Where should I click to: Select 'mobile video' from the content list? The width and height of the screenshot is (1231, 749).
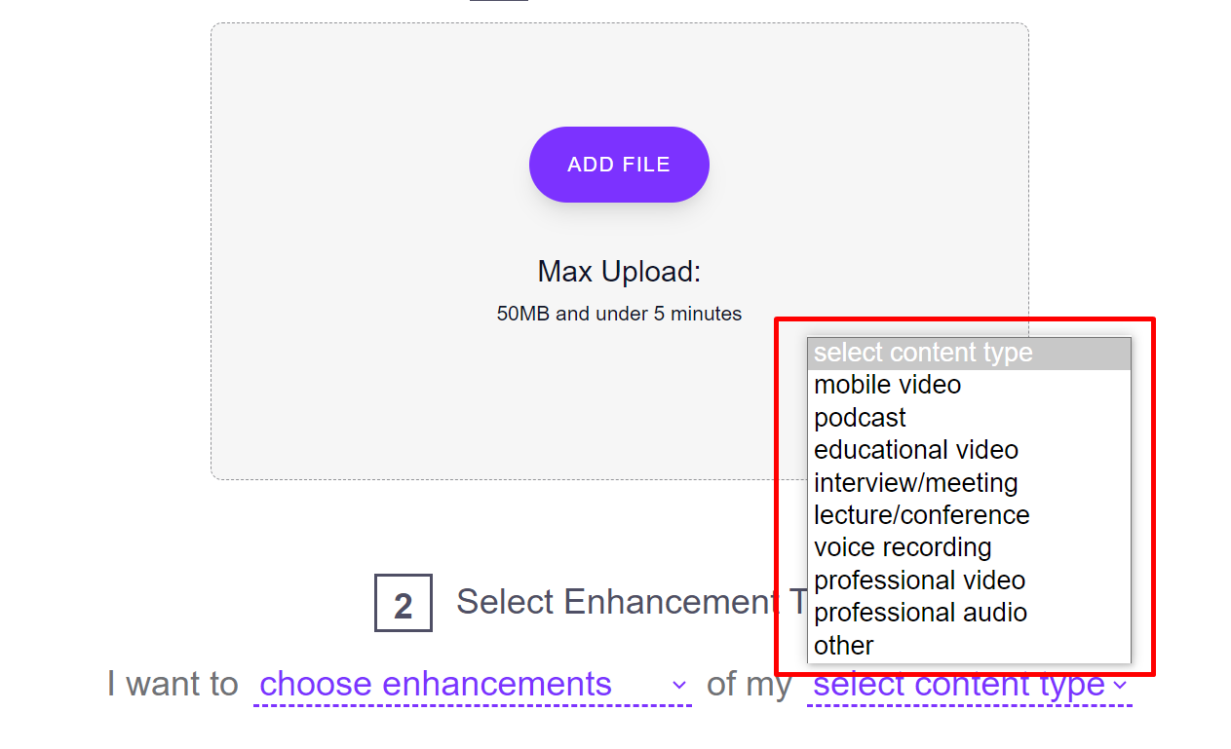tap(887, 385)
